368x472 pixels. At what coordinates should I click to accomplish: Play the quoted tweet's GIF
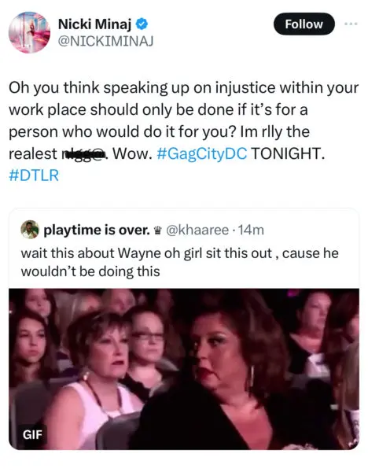[x=184, y=369]
